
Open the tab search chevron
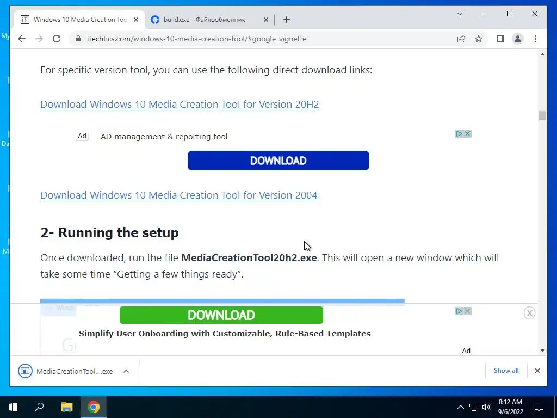tap(459, 14)
